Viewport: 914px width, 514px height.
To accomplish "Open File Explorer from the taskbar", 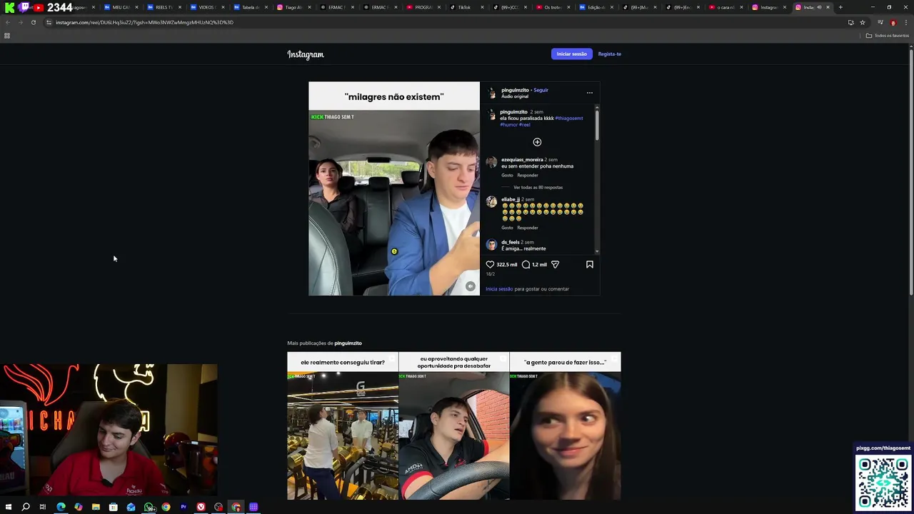I will (96, 507).
